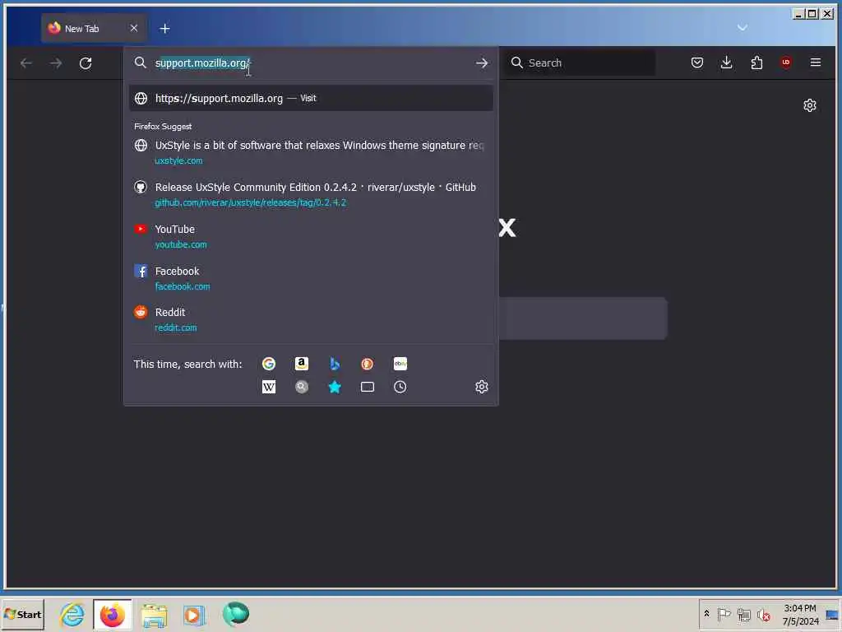Screen dimensions: 842x632
Task: Choose the gray magnifier search engine
Action: (302, 387)
